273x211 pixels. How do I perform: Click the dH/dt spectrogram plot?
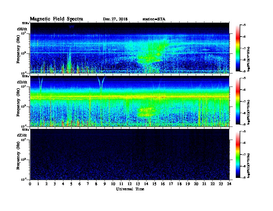(130, 48)
